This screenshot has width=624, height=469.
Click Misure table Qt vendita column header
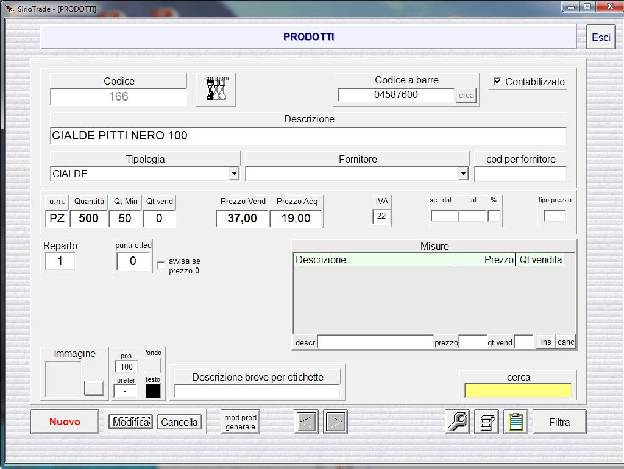(x=540, y=259)
